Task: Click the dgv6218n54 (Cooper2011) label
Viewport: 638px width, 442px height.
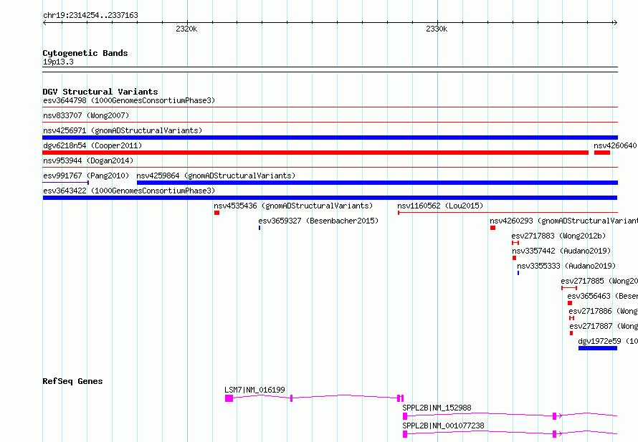Action: [x=92, y=145]
